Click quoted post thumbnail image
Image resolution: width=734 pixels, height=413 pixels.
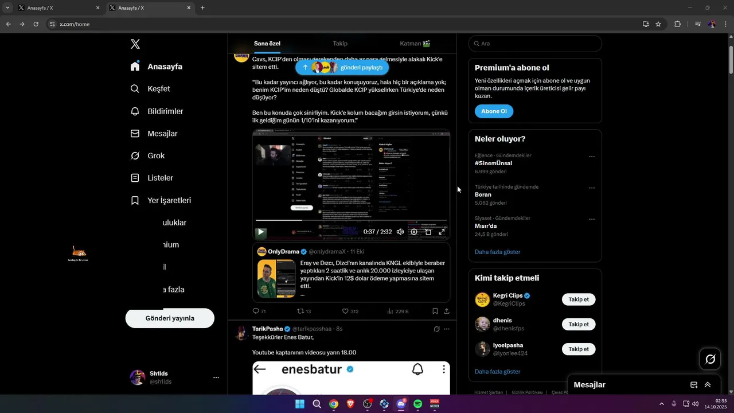click(276, 279)
